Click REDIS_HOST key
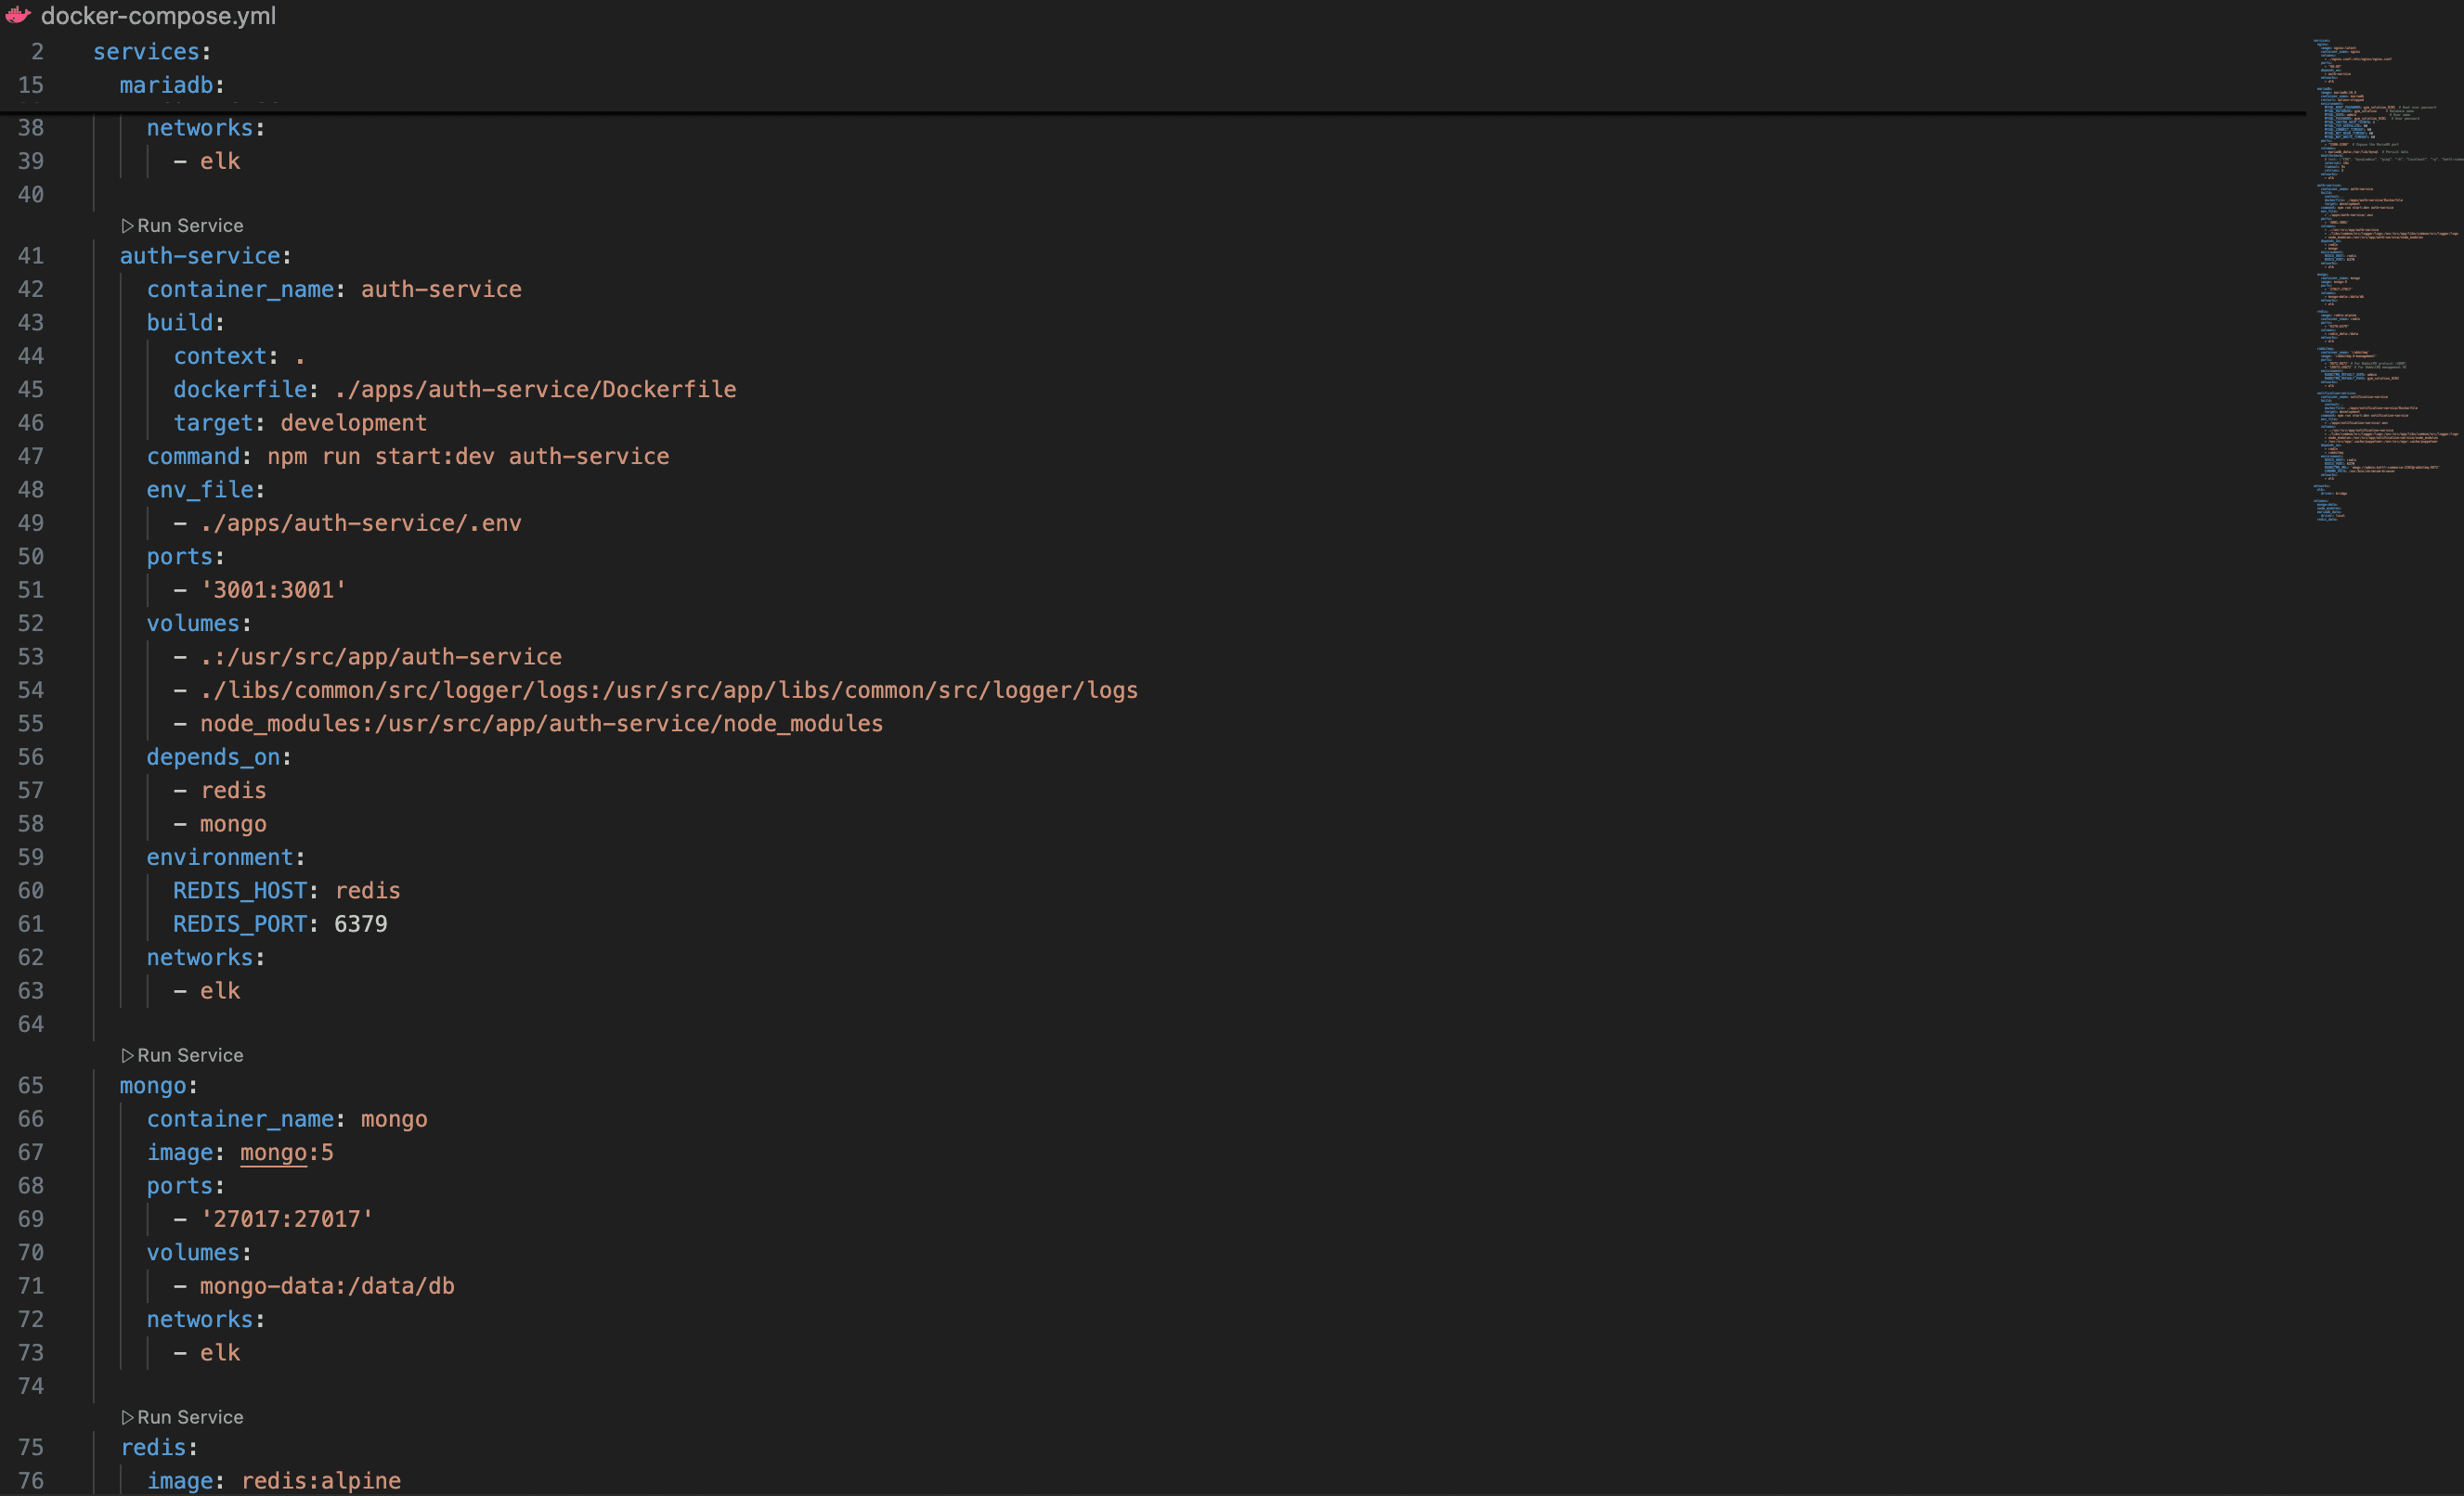This screenshot has height=1496, width=2464. click(240, 890)
